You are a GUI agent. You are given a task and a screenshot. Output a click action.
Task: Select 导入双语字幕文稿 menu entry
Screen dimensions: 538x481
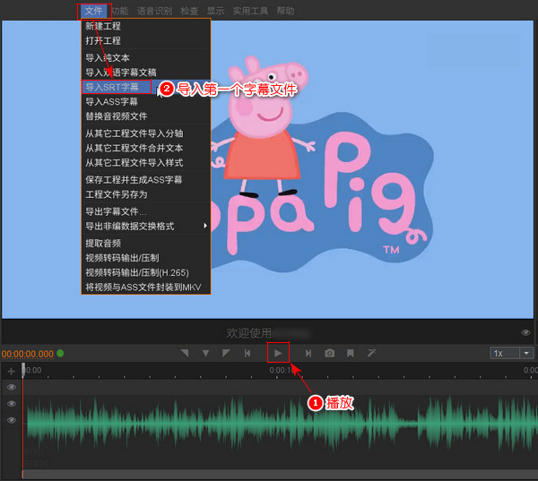pyautogui.click(x=146, y=73)
